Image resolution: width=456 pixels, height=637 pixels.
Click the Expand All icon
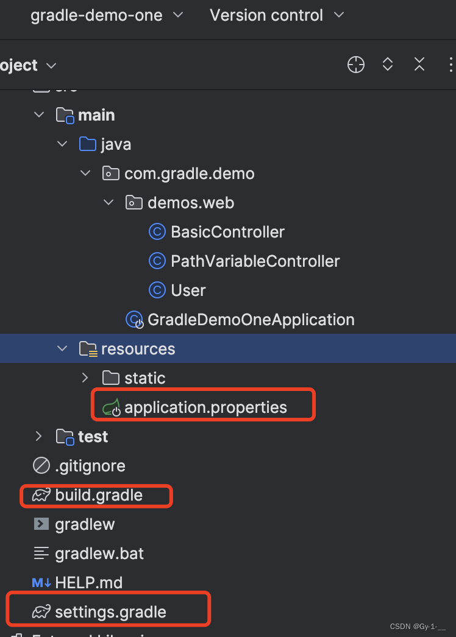coord(387,64)
